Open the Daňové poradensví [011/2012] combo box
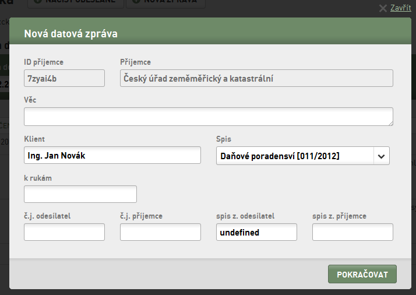The image size is (416, 295). [303, 156]
